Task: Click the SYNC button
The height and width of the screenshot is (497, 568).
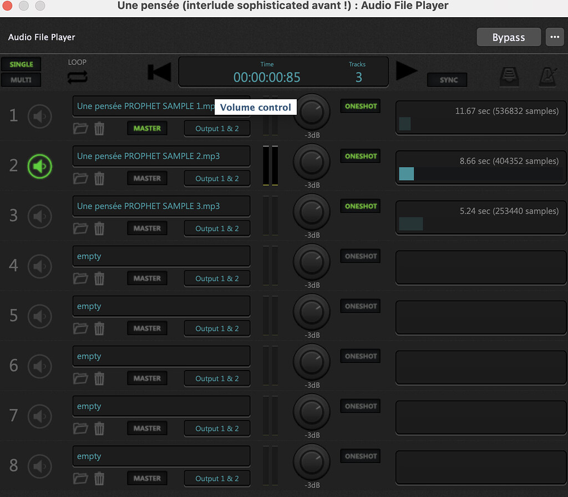Action: [x=448, y=80]
